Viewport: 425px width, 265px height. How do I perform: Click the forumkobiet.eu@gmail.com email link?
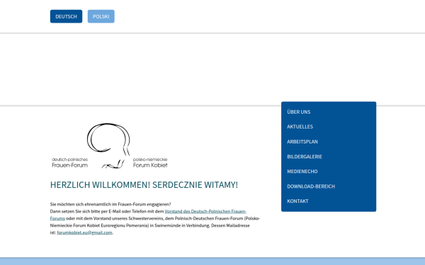pyautogui.click(x=84, y=232)
